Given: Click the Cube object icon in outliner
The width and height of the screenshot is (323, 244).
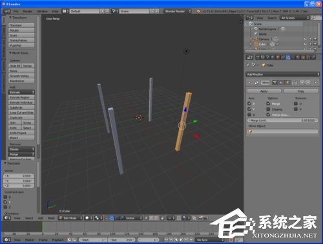Looking at the screenshot, I should (256, 44).
